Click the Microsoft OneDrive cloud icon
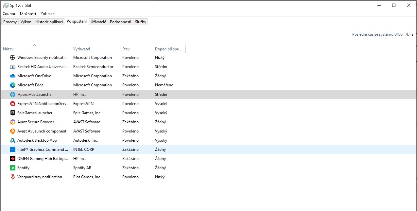Screen dimensions: 417x211 coord(13,76)
